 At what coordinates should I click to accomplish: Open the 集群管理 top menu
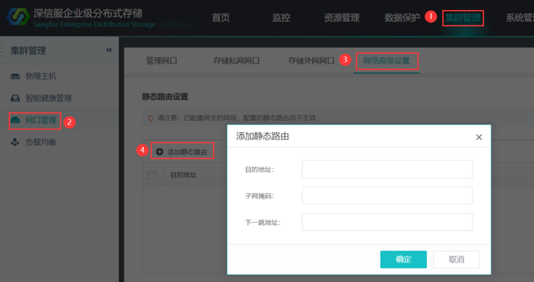point(463,17)
